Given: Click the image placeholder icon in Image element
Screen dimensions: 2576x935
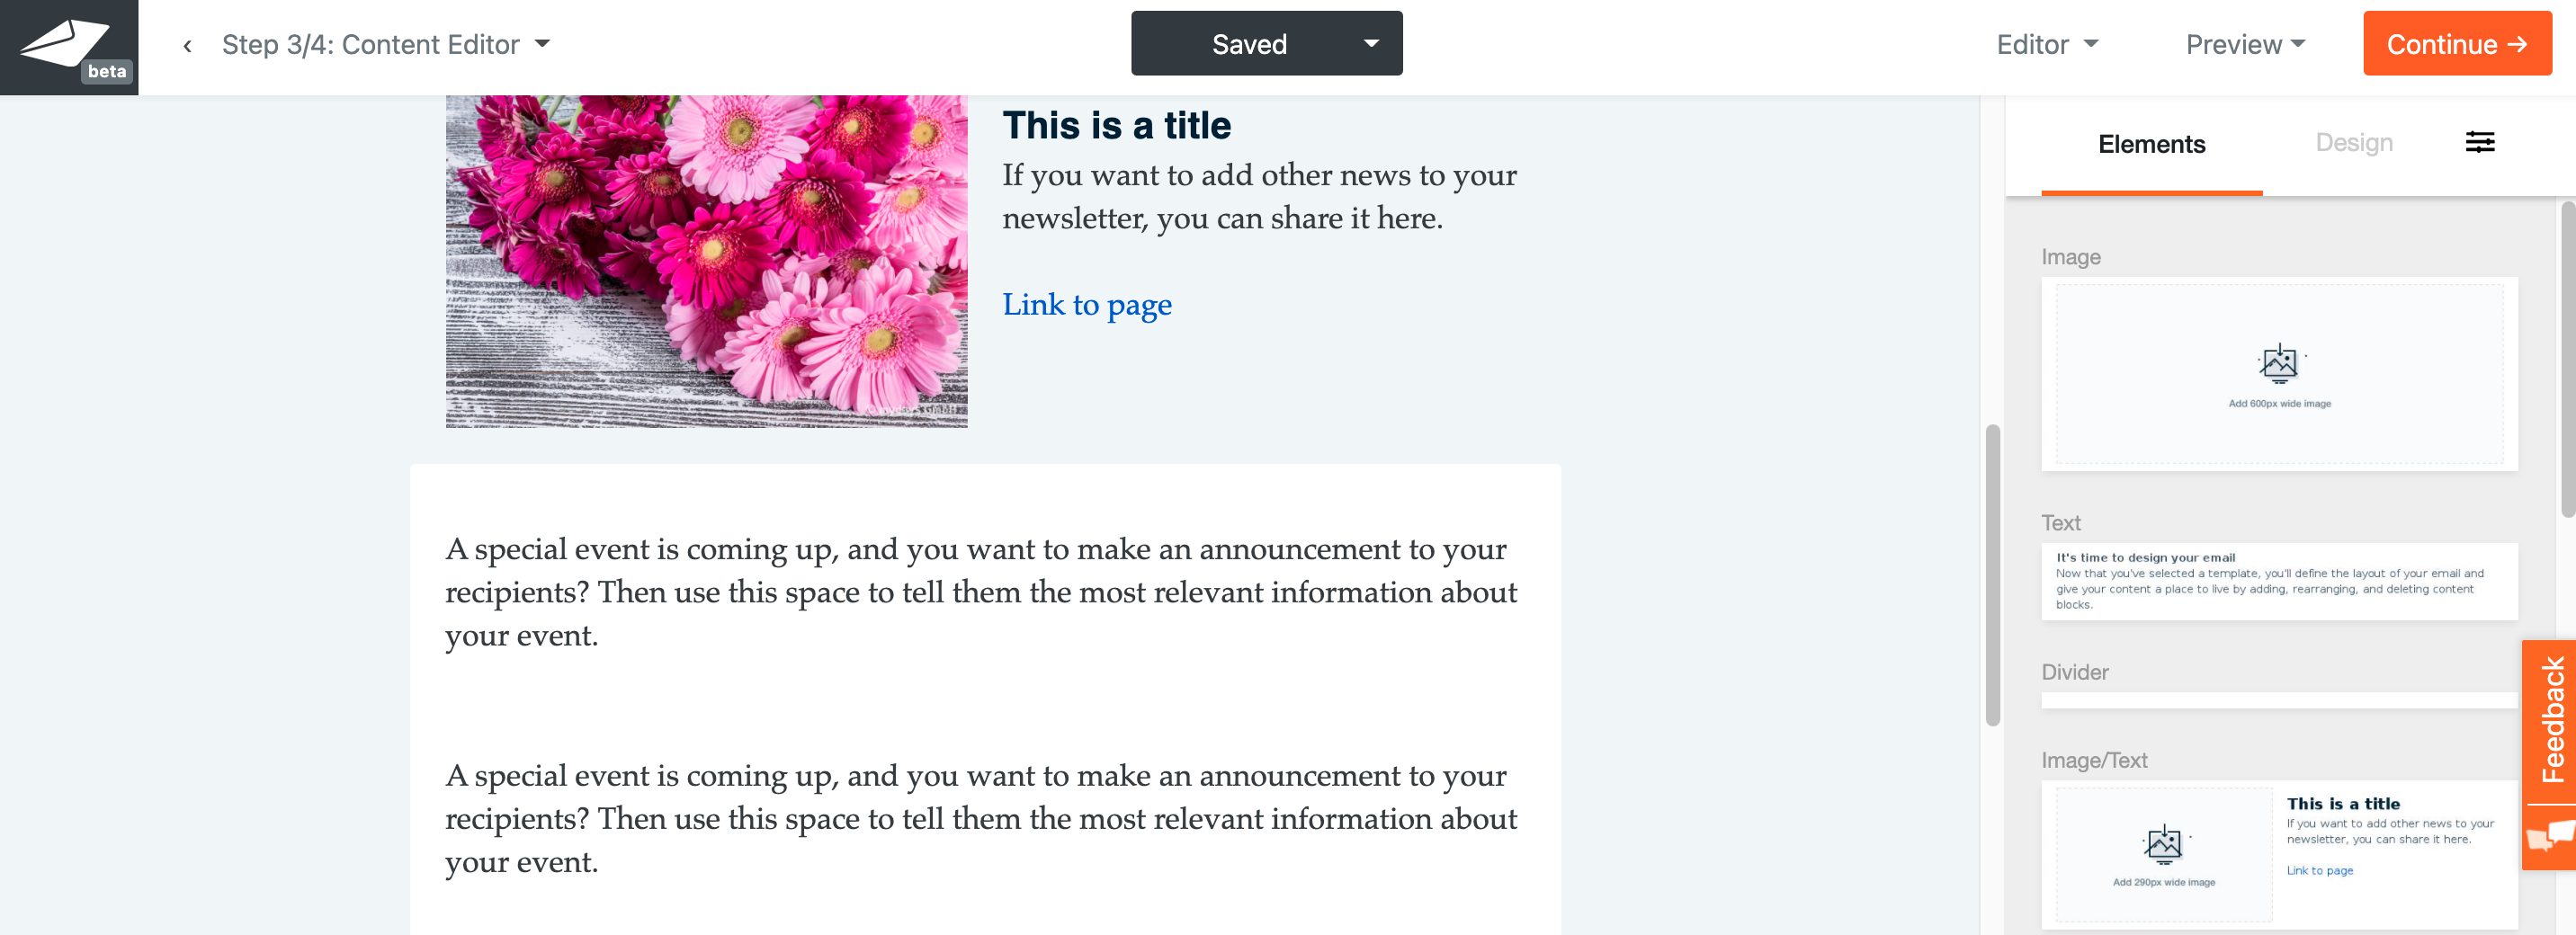Looking at the screenshot, I should click(2278, 364).
